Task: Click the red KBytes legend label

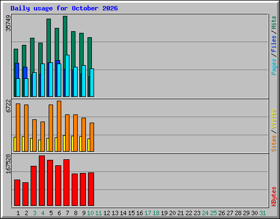Action: [x=273, y=197]
